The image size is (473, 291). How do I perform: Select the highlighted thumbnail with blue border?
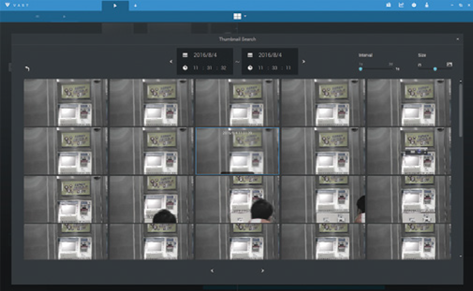coord(237,151)
